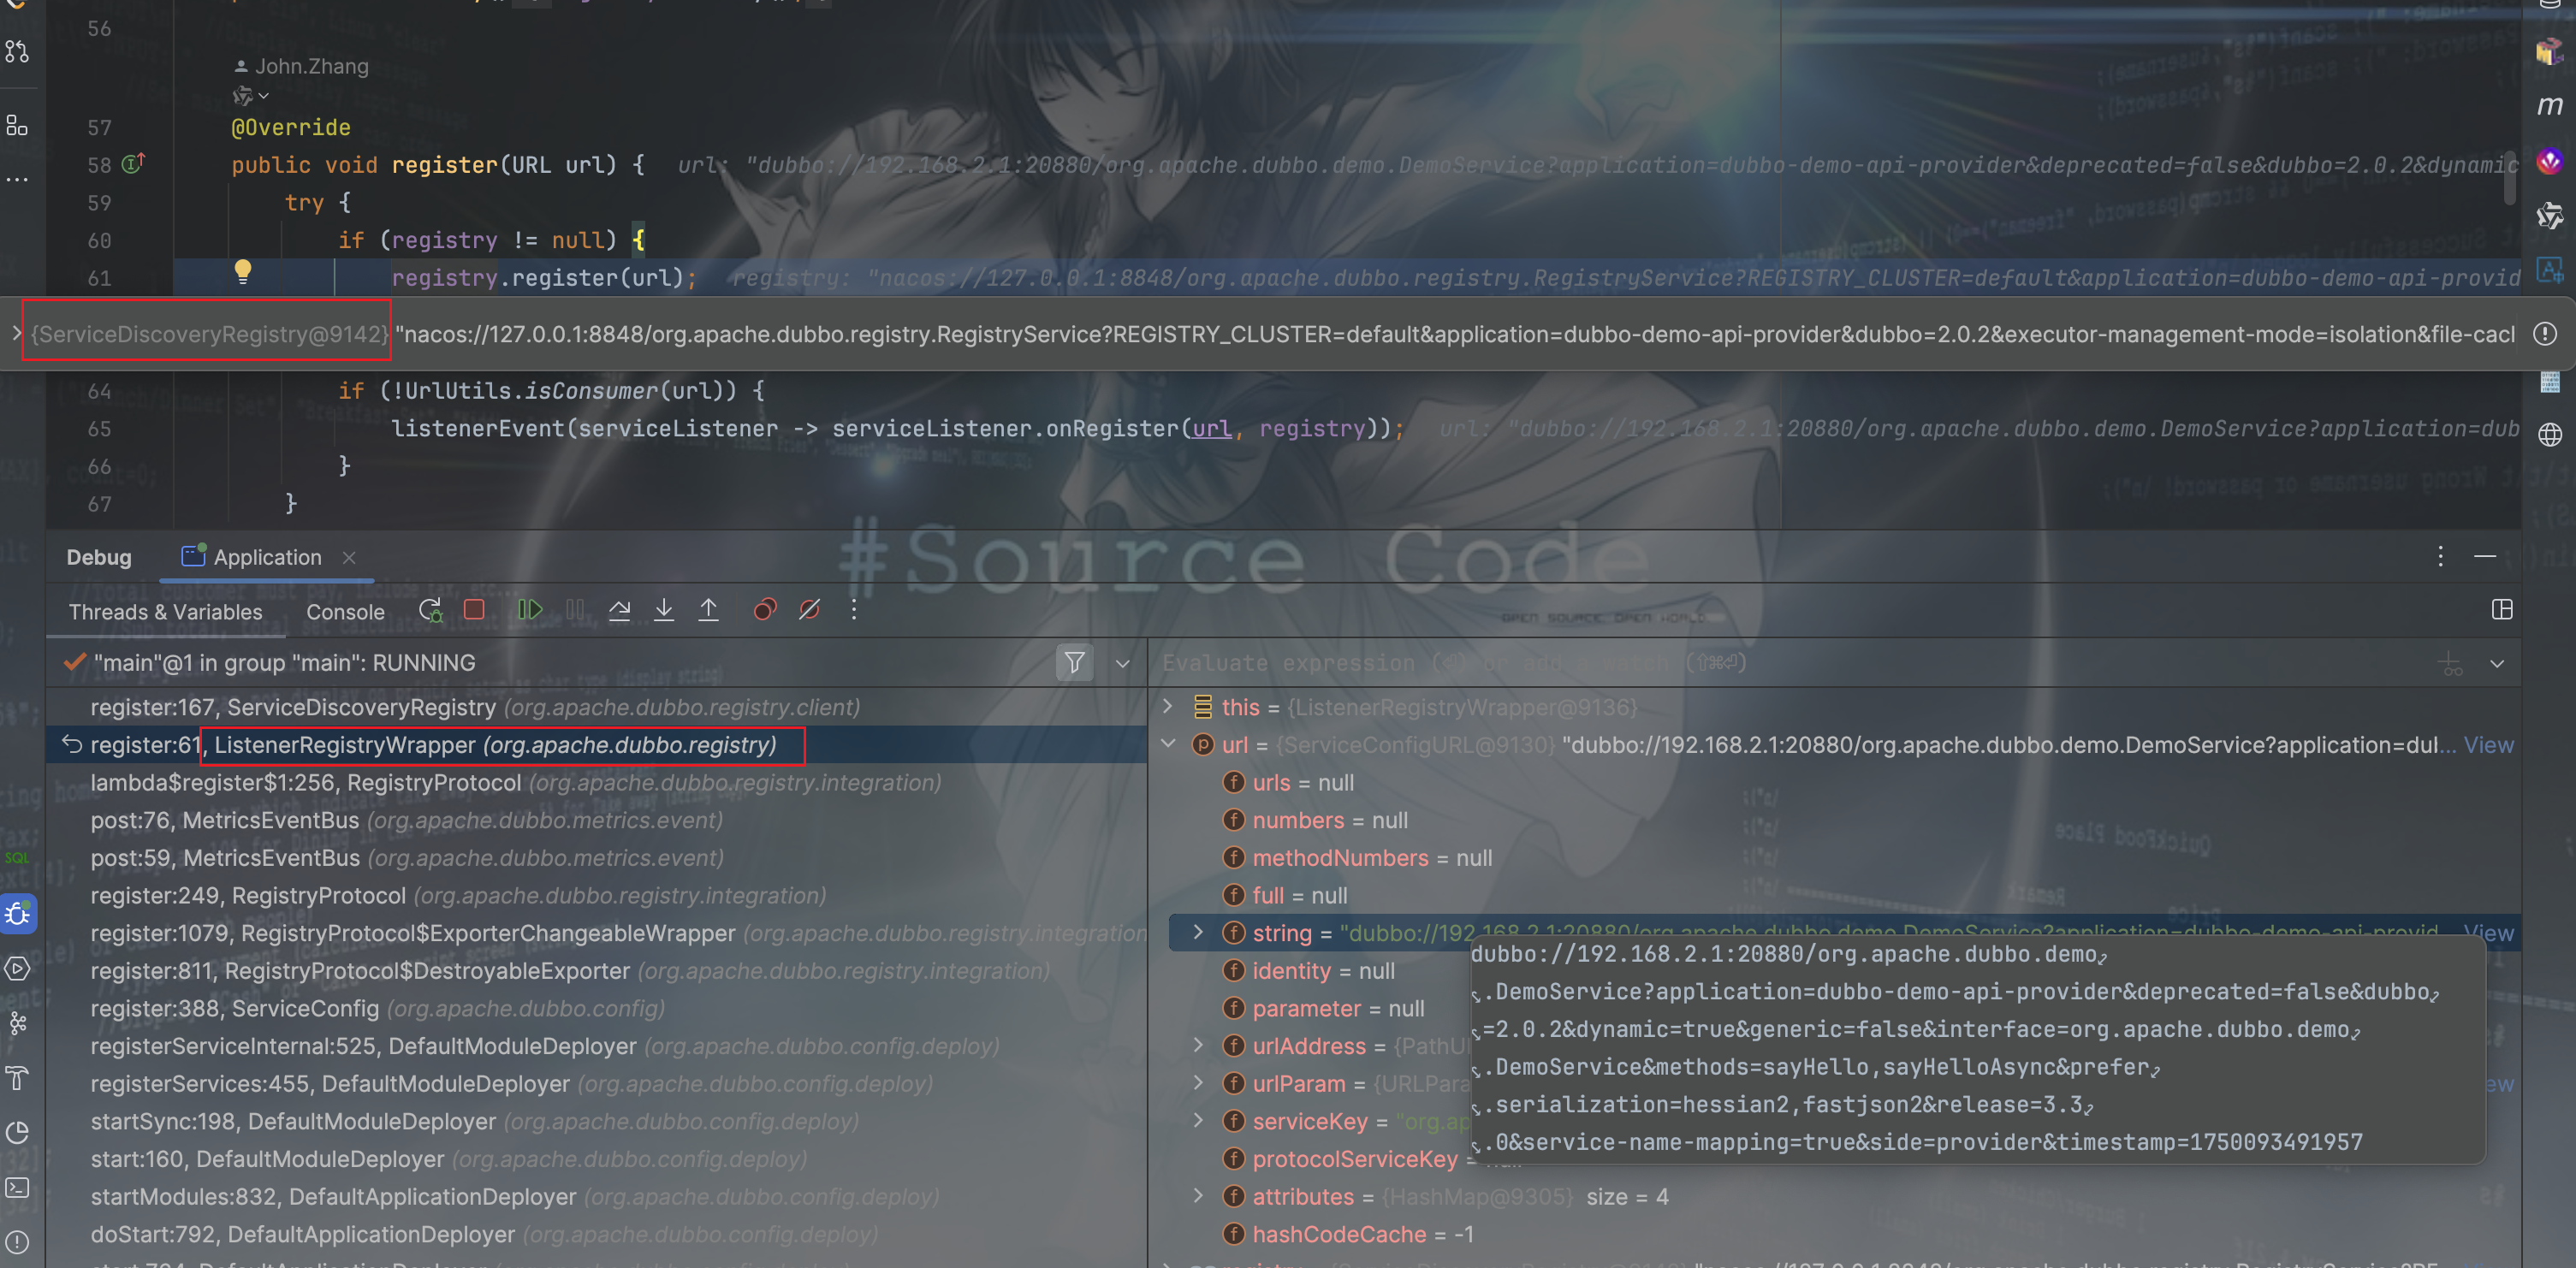Open the View Breakpoints dialog
2576x1268 pixels.
pos(765,609)
